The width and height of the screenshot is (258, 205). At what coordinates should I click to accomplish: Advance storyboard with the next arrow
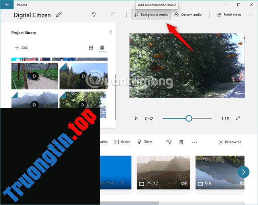click(243, 172)
